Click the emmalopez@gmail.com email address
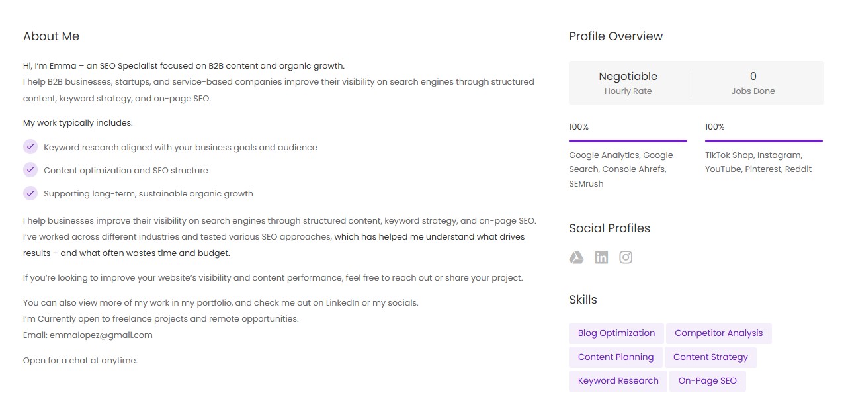Viewport: 844px width, 393px height. (x=101, y=335)
